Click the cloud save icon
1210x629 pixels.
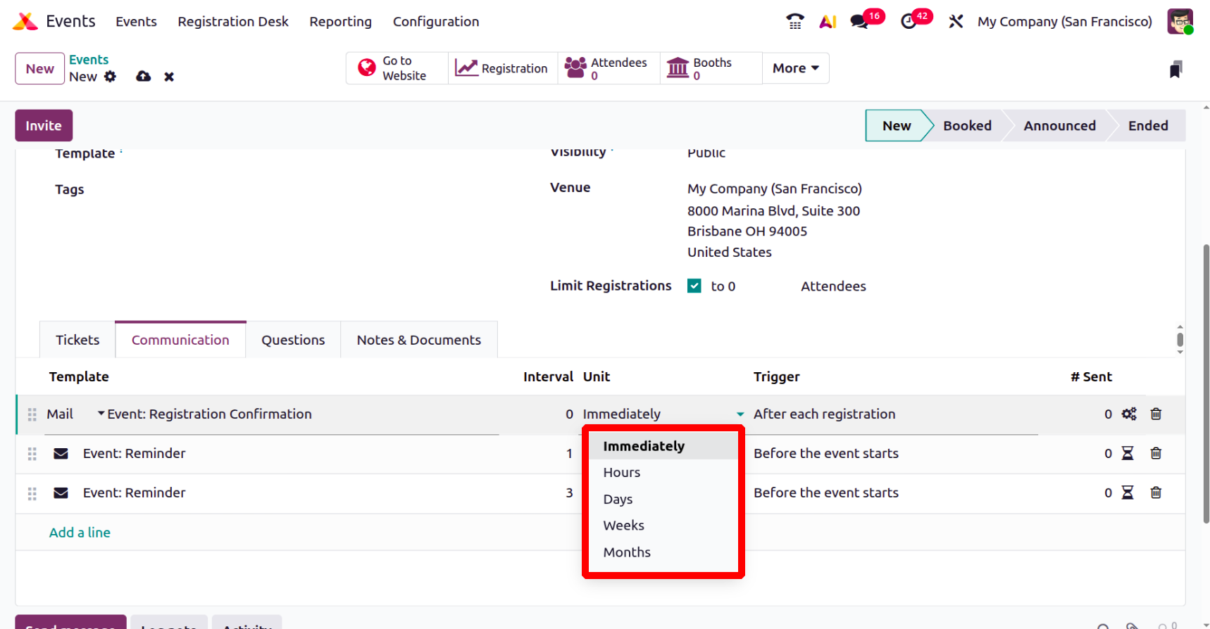(144, 77)
